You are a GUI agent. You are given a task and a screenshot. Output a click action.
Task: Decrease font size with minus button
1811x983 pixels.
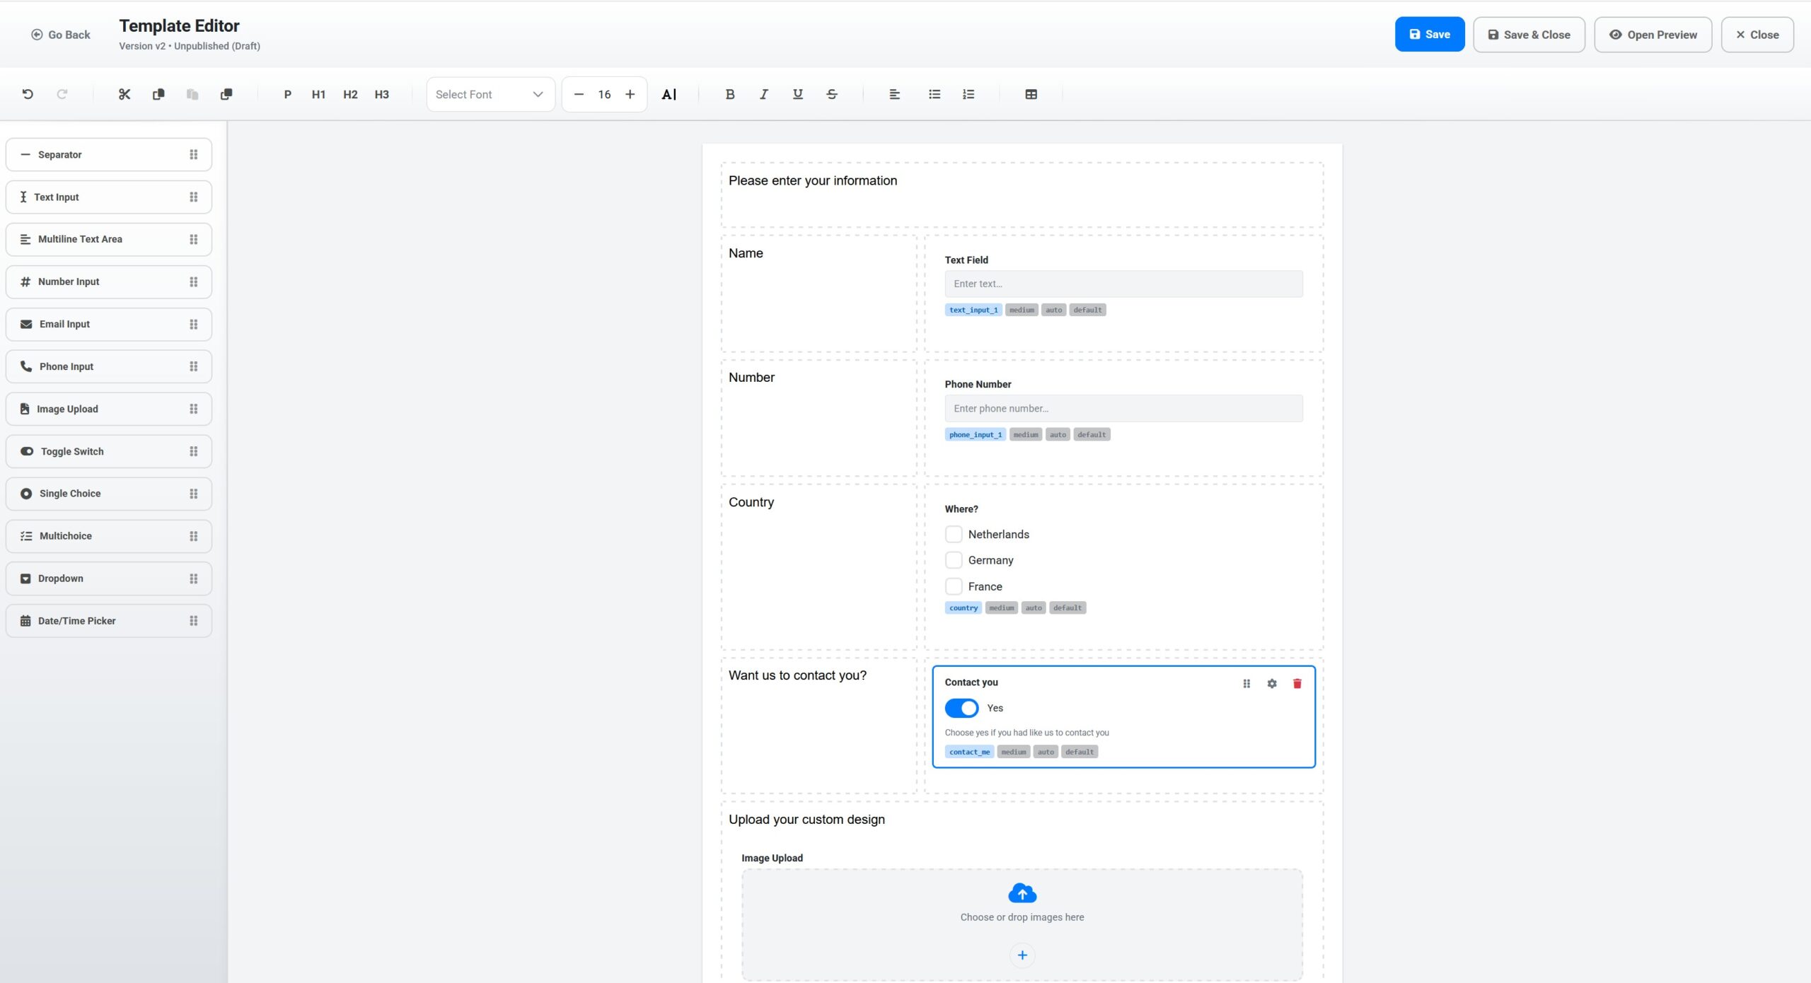579,94
